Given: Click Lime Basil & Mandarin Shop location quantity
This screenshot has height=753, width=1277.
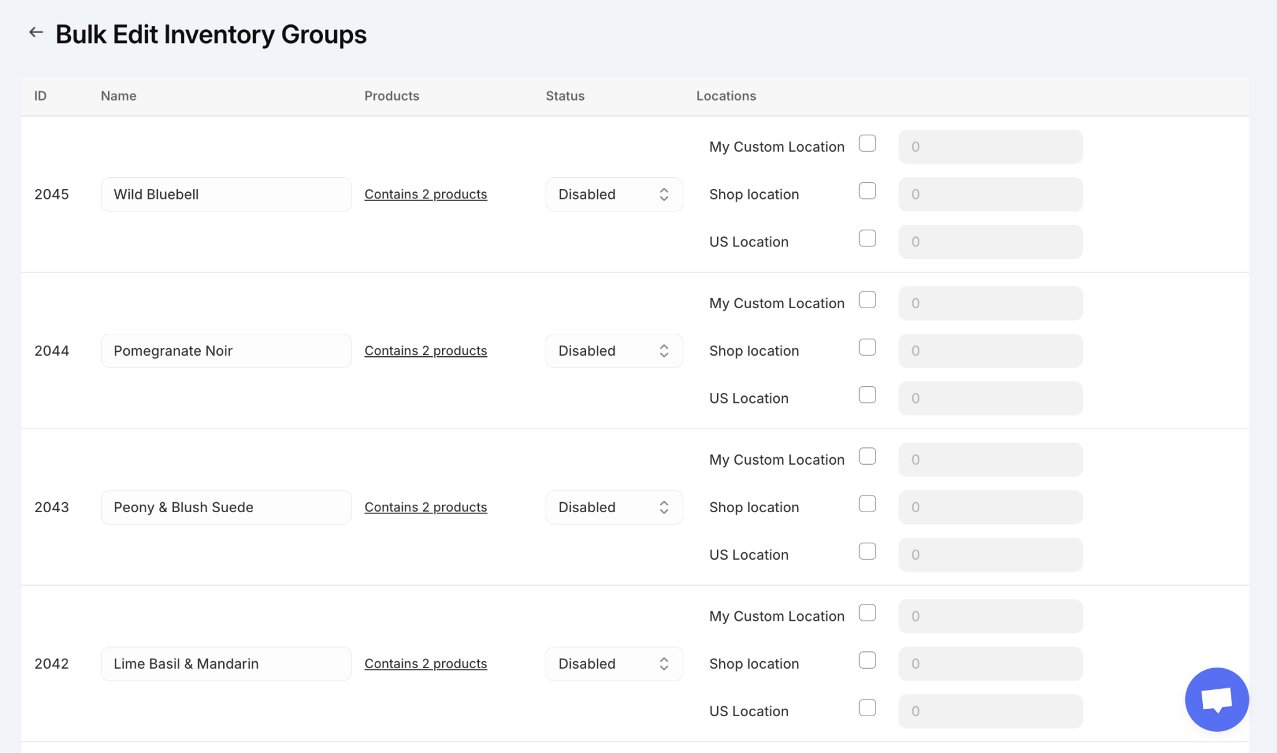Looking at the screenshot, I should coord(991,664).
